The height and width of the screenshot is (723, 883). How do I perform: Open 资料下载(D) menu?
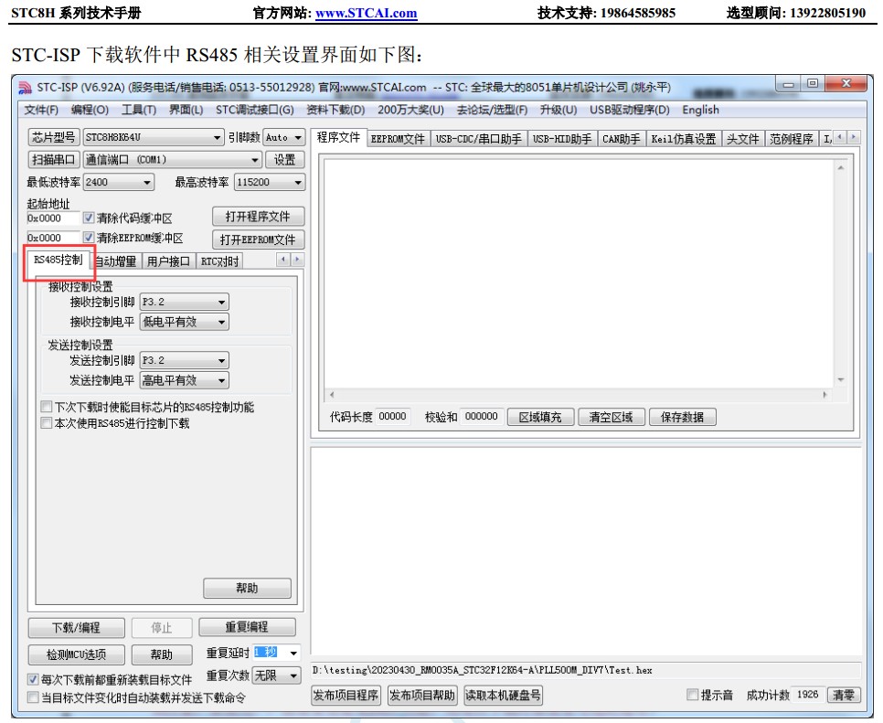pyautogui.click(x=335, y=110)
